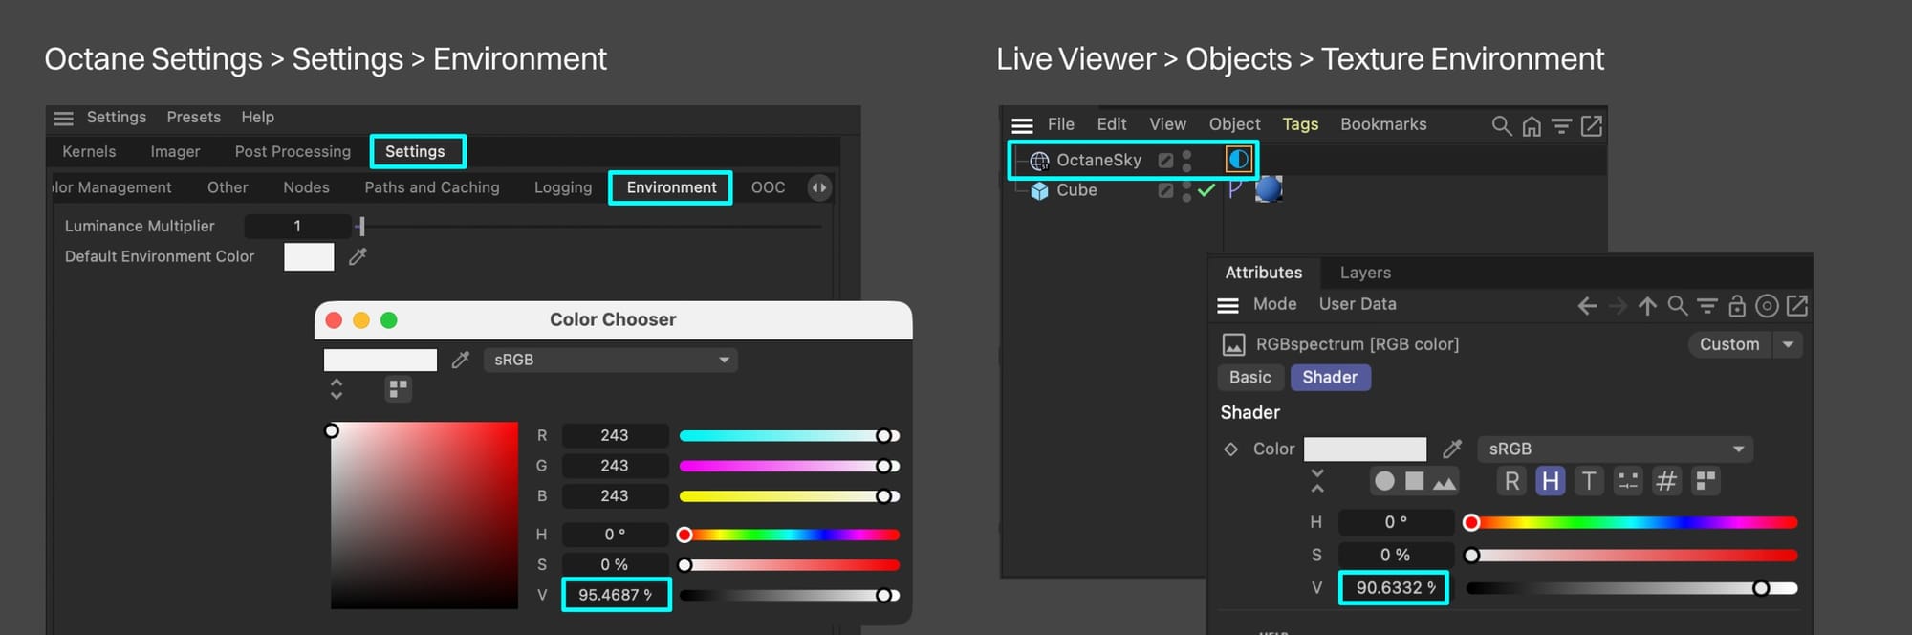Switch Shader color to square spectrum mode
The width and height of the screenshot is (1912, 635).
1415,481
